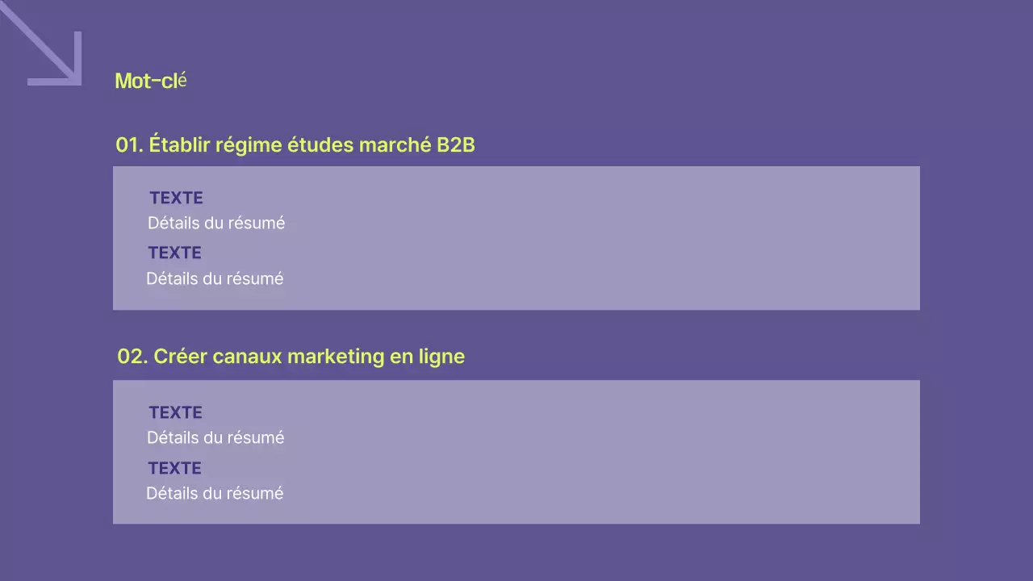Select the second "TEXTE" label under section 02
1033x581 pixels.
pos(174,469)
